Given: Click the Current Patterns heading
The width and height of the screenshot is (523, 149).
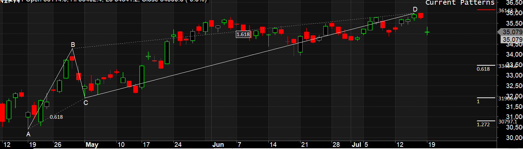Looking at the screenshot, I should tap(459, 3).
